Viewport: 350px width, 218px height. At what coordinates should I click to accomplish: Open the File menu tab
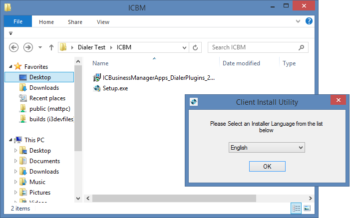17,22
